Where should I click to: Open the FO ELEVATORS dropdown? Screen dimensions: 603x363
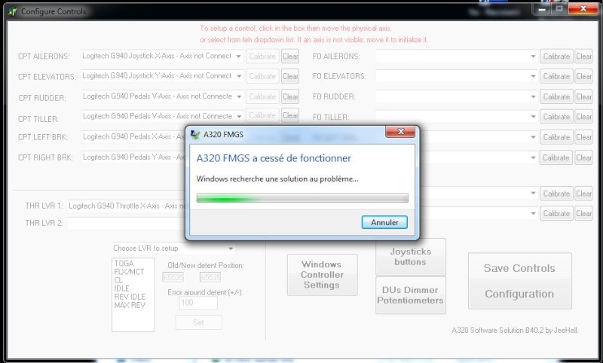click(456, 77)
